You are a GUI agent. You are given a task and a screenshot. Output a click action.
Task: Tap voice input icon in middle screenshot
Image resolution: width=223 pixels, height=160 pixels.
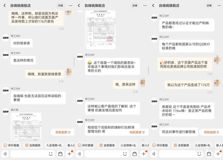79,154
